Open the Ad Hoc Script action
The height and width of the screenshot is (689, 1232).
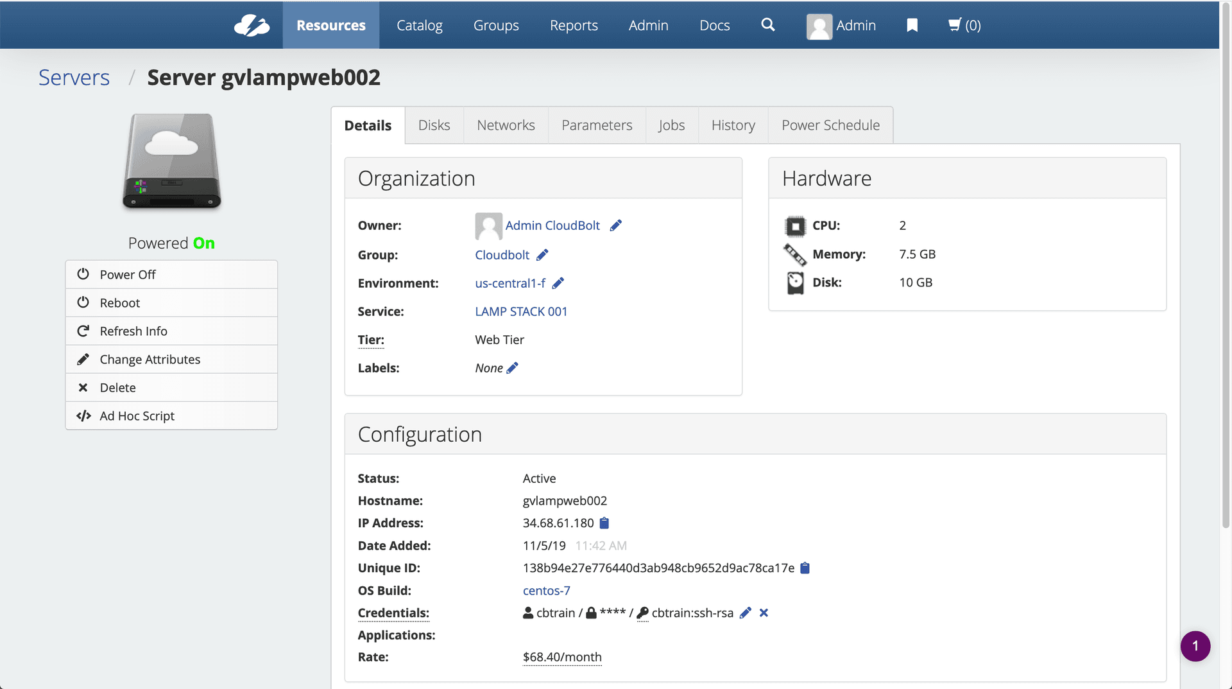[138, 415]
